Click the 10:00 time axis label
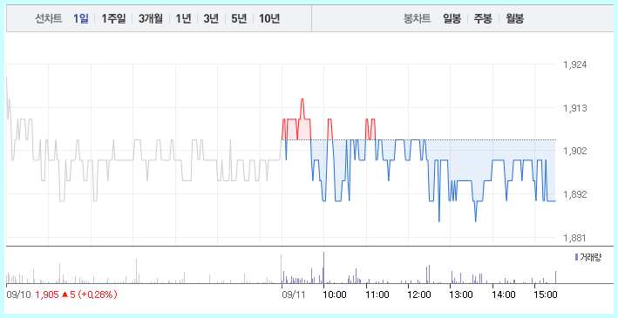618x318 pixels. [335, 294]
